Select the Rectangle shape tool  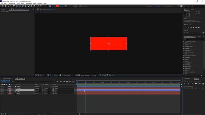point(20,6)
